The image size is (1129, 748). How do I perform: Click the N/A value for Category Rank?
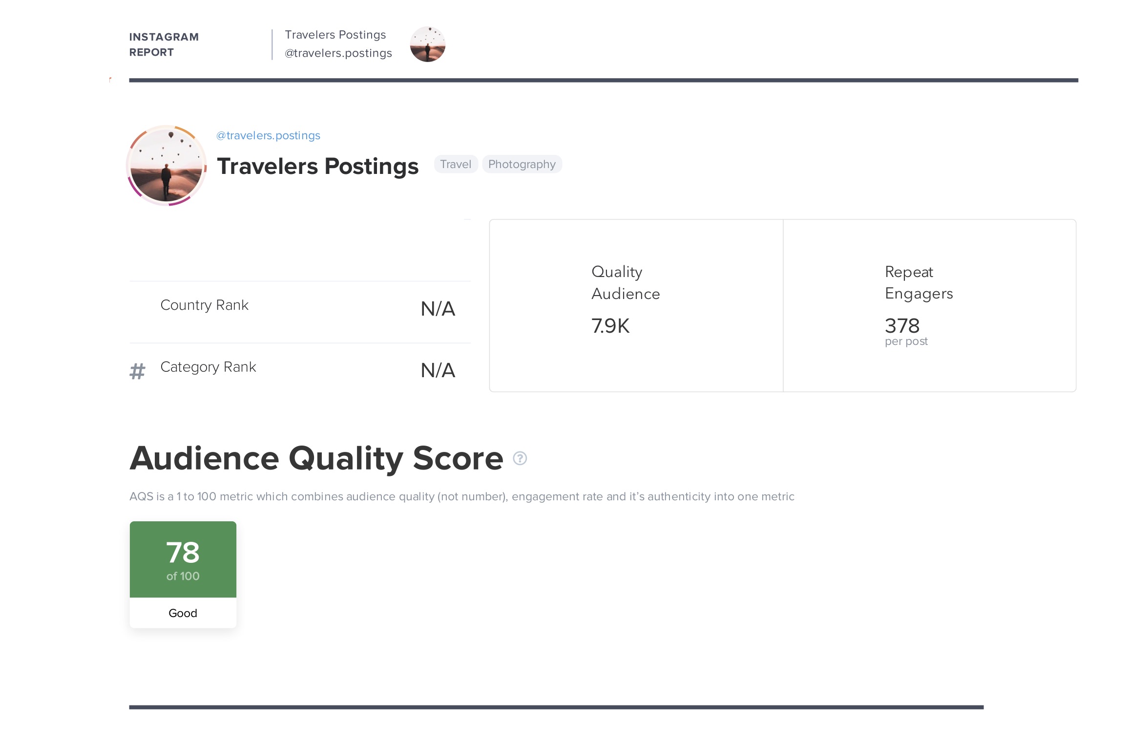pyautogui.click(x=438, y=370)
